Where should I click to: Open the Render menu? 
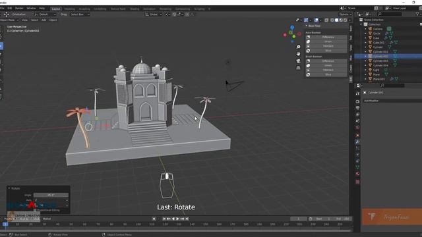pyautogui.click(x=19, y=9)
